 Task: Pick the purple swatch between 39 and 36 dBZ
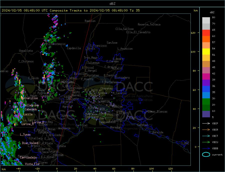pyautogui.click(x=206, y=83)
